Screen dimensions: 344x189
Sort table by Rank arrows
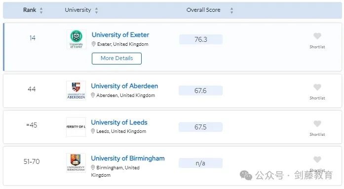[41, 10]
